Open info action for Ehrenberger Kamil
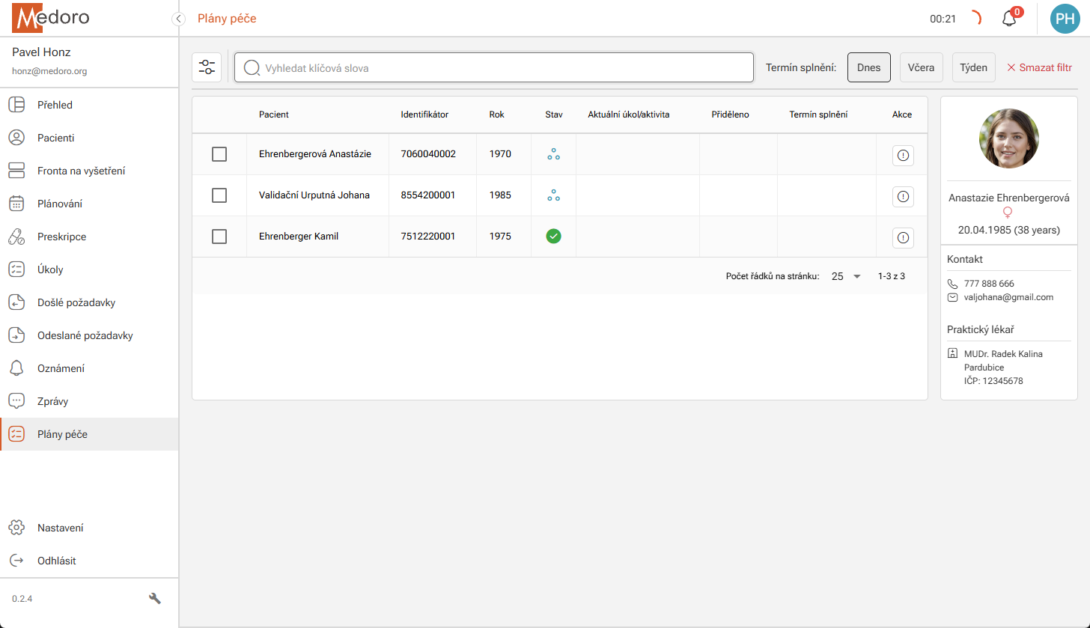The width and height of the screenshot is (1090, 628). [903, 238]
